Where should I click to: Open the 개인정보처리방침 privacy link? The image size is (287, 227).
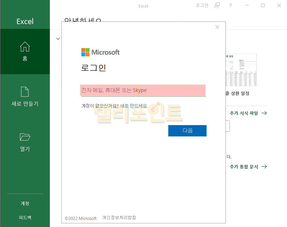pyautogui.click(x=119, y=217)
